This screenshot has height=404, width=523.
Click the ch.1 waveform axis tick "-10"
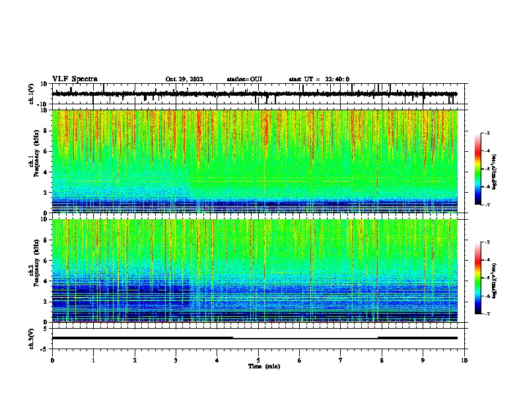coord(43,104)
